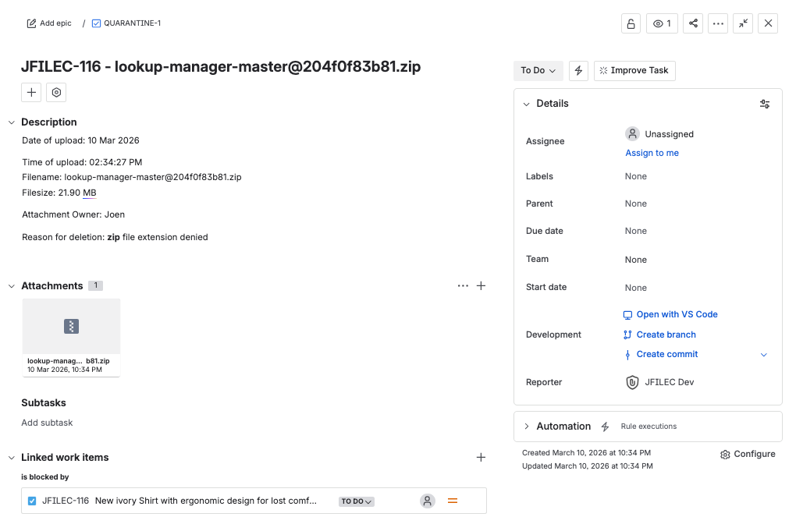Add an attachment with the plus icon

tap(481, 286)
